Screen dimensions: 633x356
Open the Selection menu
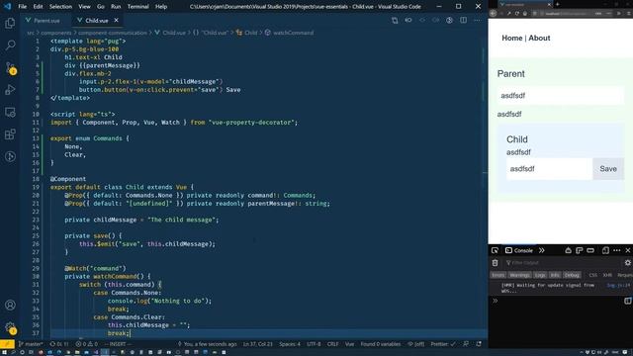coord(60,7)
